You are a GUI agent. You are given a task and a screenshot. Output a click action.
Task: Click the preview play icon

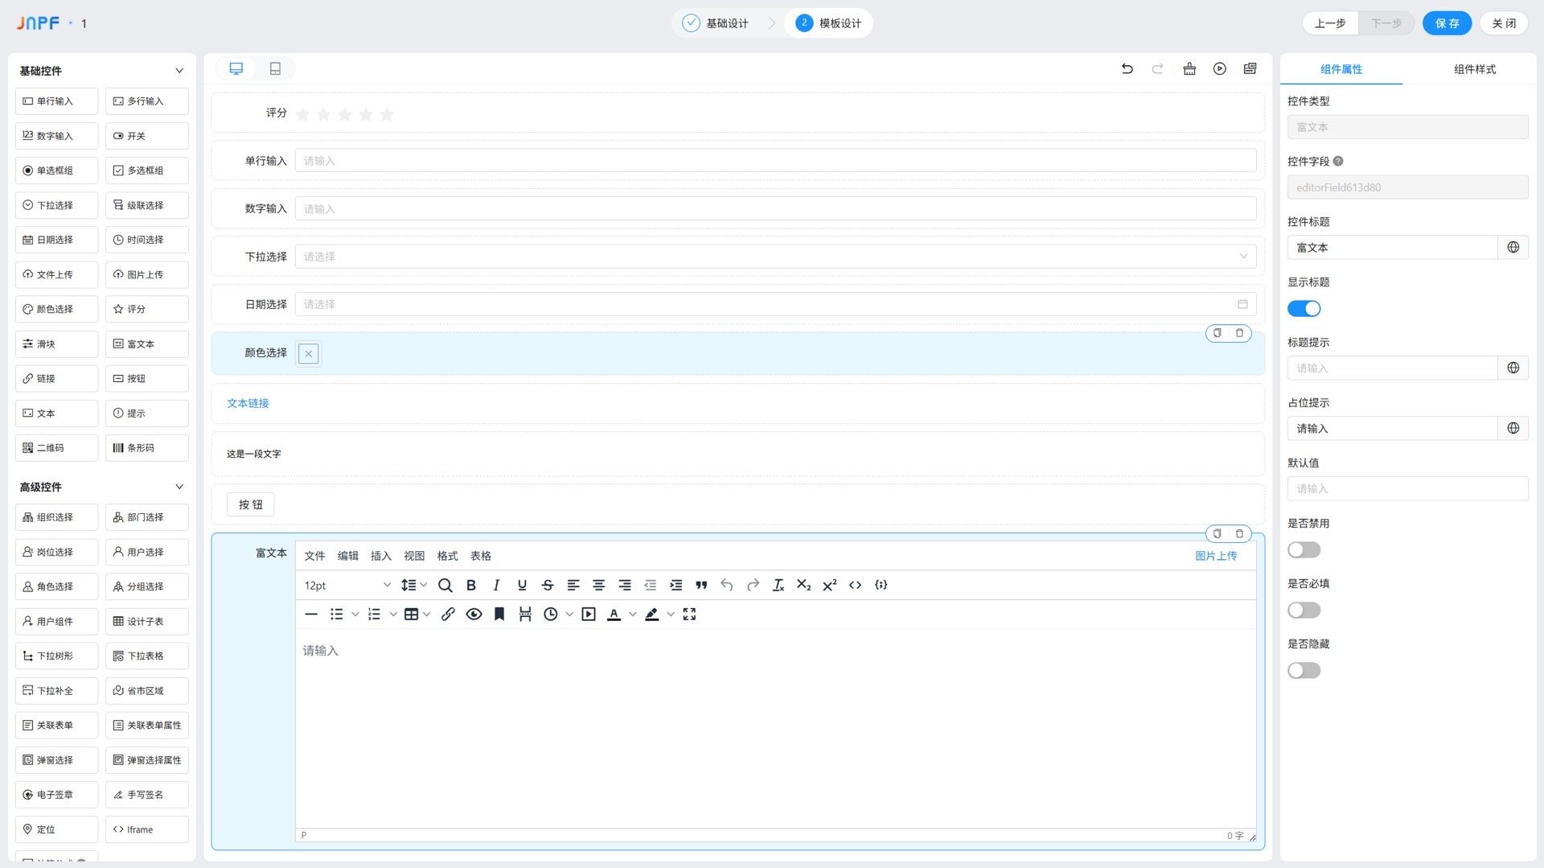1220,68
